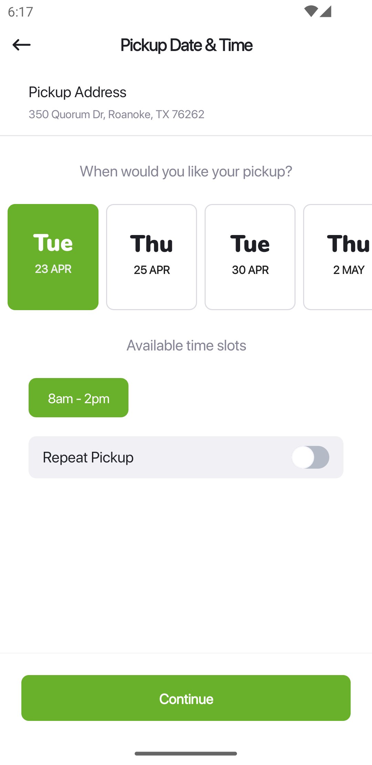Tap the Pickup Address heading
Viewport: 372px width, 765px height.
click(x=77, y=92)
